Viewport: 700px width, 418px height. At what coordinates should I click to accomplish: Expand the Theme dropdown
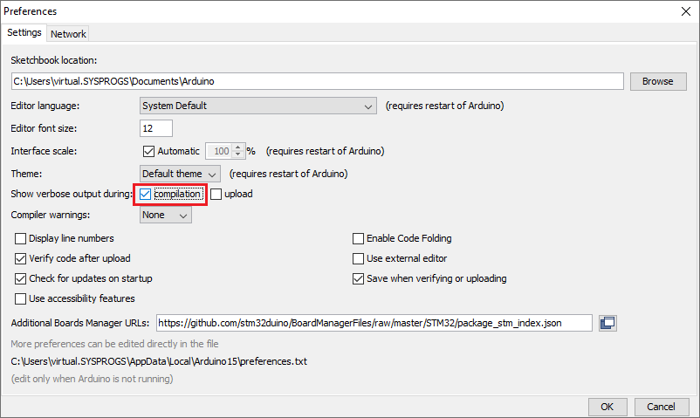[x=180, y=174]
